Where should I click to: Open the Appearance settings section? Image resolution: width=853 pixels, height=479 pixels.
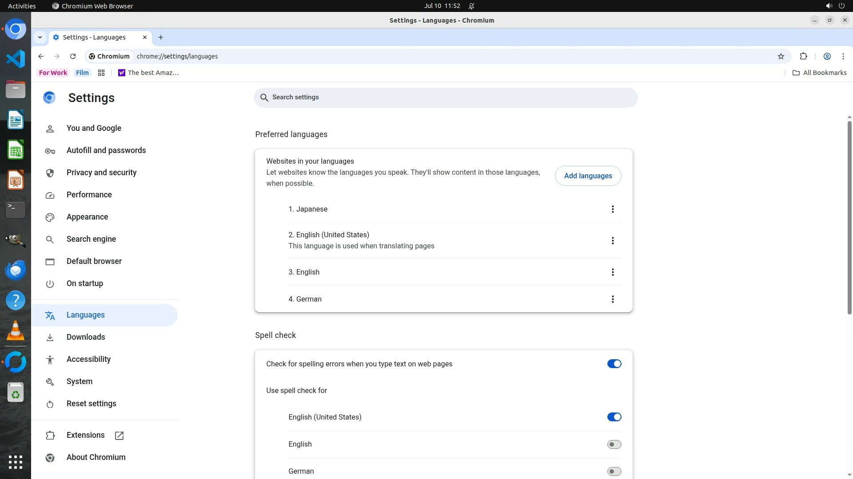click(87, 217)
